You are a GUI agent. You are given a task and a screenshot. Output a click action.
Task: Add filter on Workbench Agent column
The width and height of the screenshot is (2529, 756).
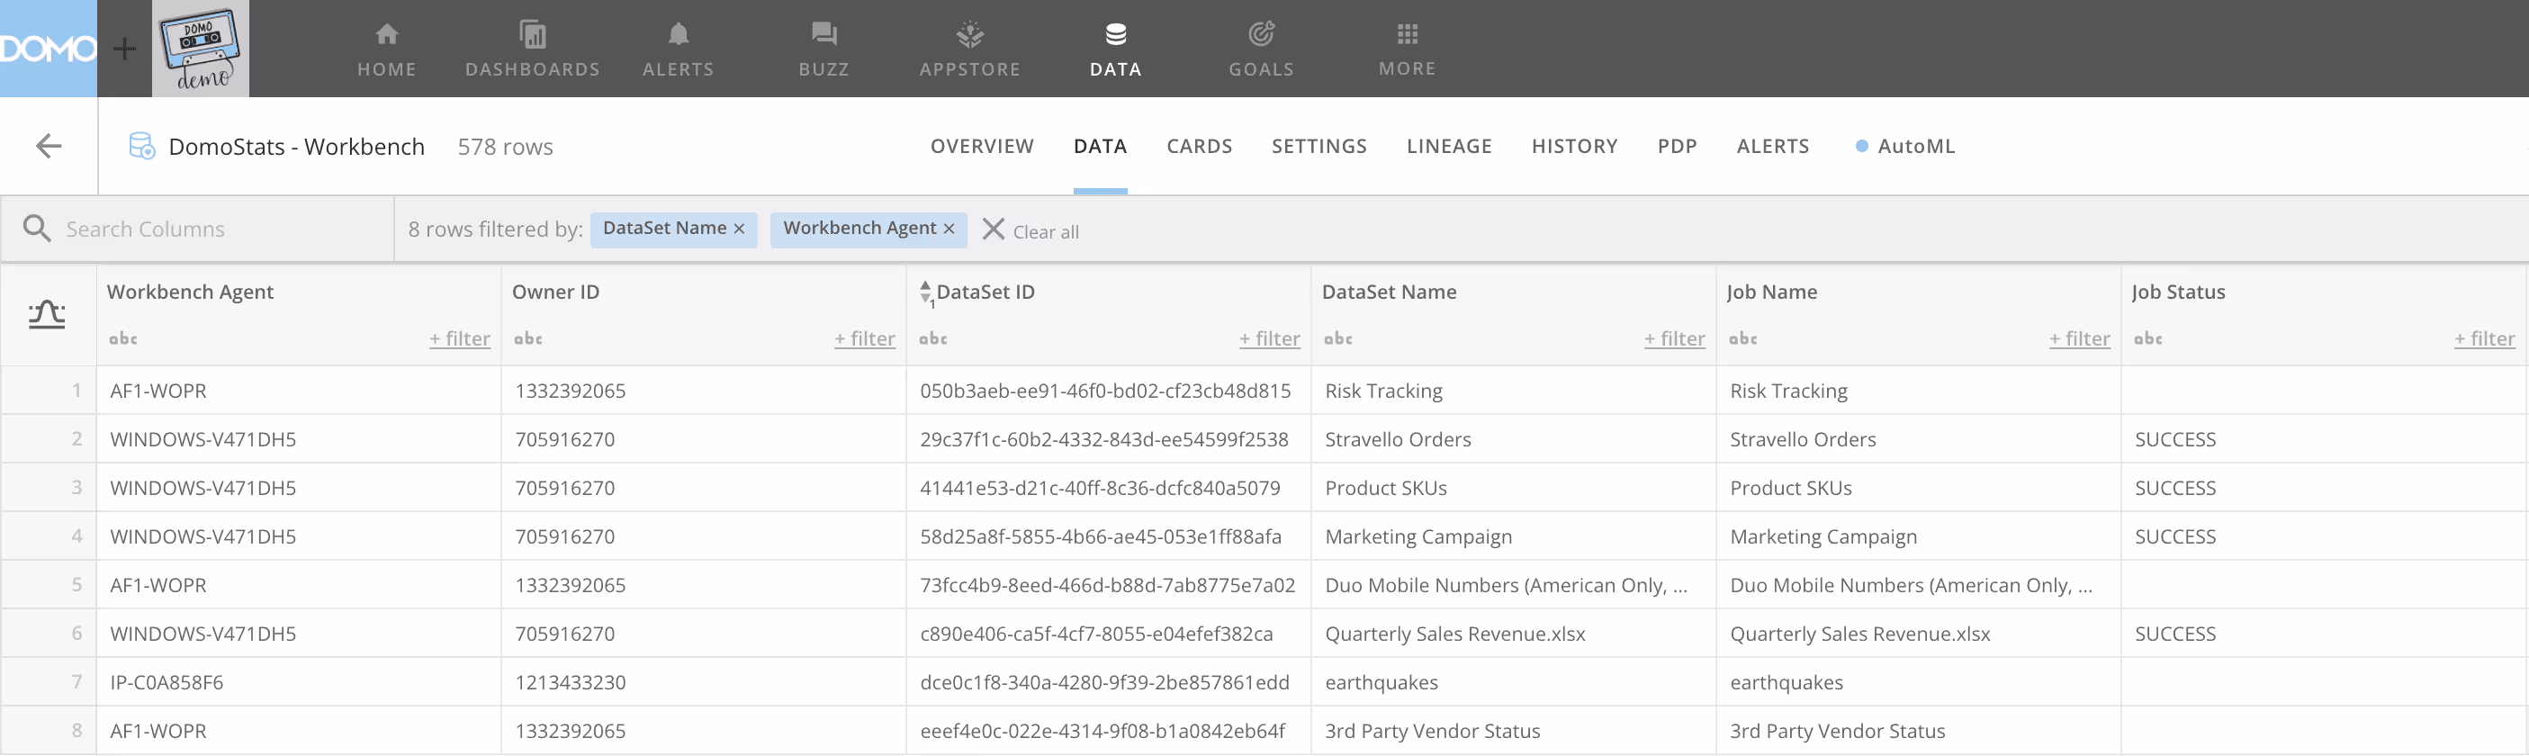(460, 338)
